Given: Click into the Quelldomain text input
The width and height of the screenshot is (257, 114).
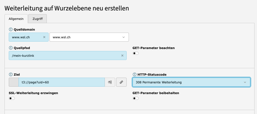Looking at the screenshot, I should 25,37.
